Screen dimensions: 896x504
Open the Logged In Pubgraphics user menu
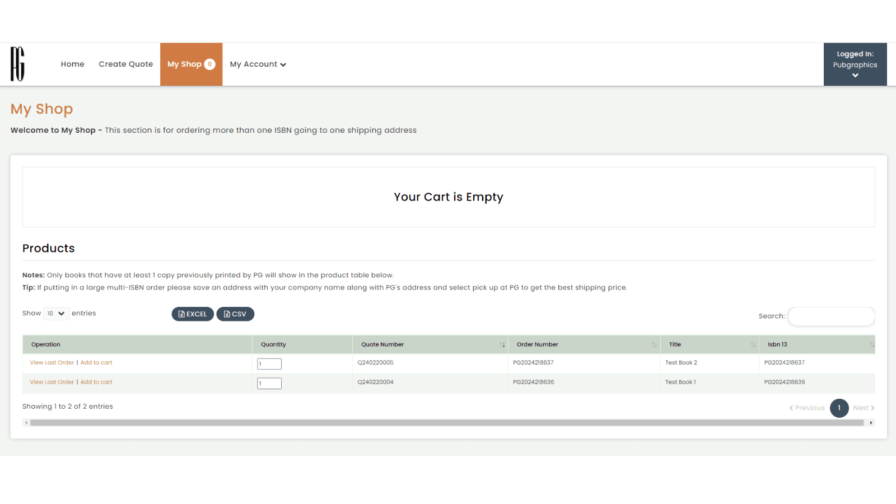click(x=855, y=64)
